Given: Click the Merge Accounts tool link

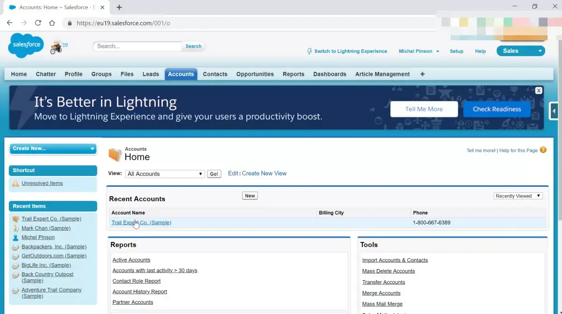Looking at the screenshot, I should pos(381,293).
